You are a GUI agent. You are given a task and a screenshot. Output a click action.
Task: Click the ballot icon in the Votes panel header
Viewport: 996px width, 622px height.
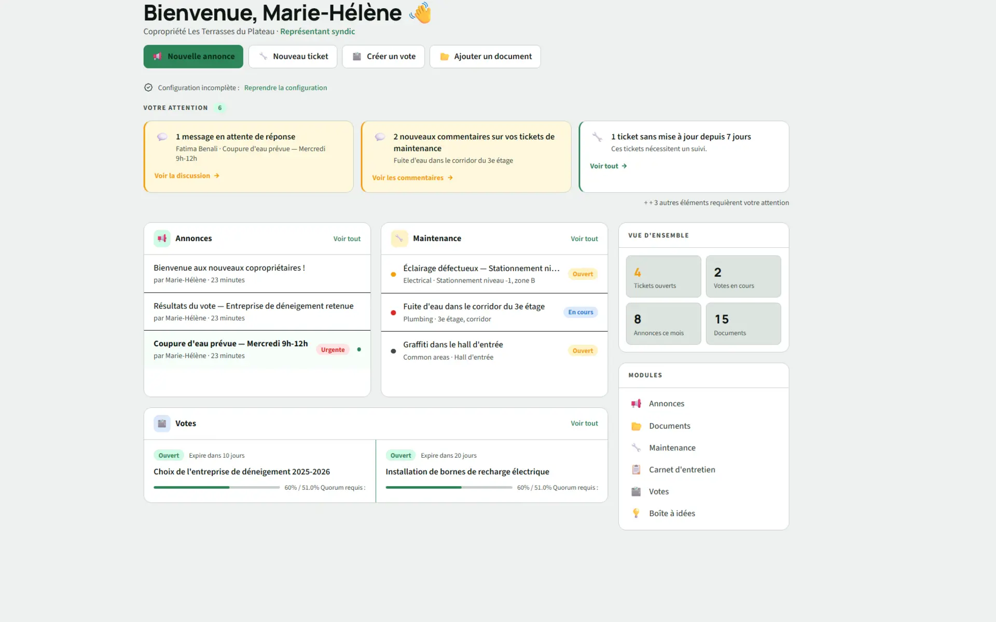161,423
